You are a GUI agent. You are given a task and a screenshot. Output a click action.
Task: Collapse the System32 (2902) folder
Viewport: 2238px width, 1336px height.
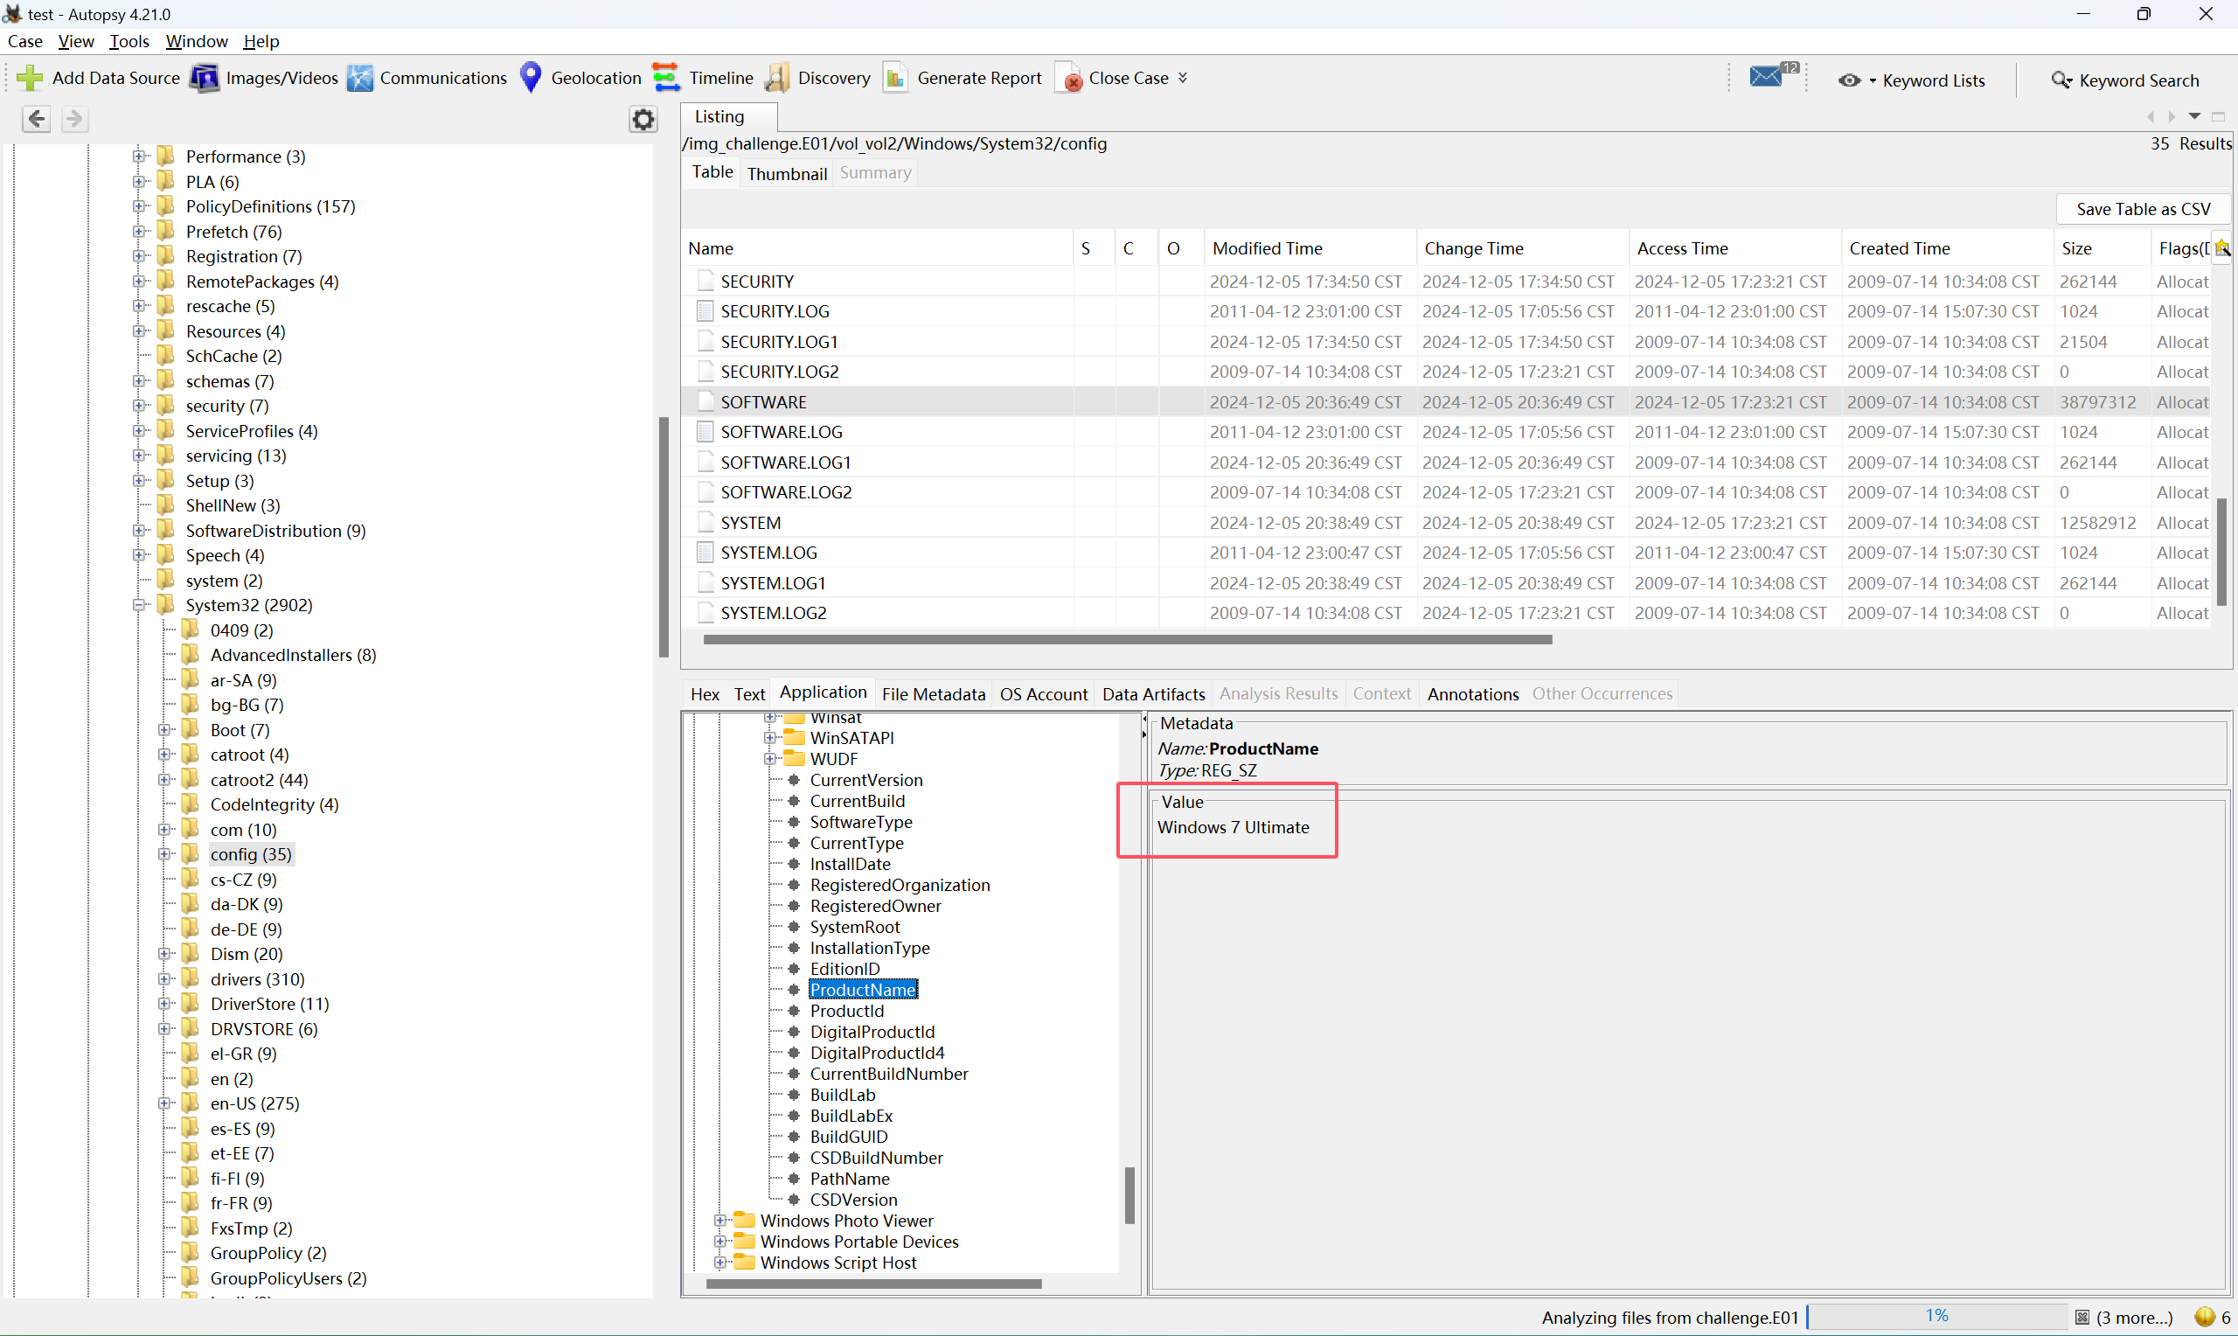click(140, 605)
